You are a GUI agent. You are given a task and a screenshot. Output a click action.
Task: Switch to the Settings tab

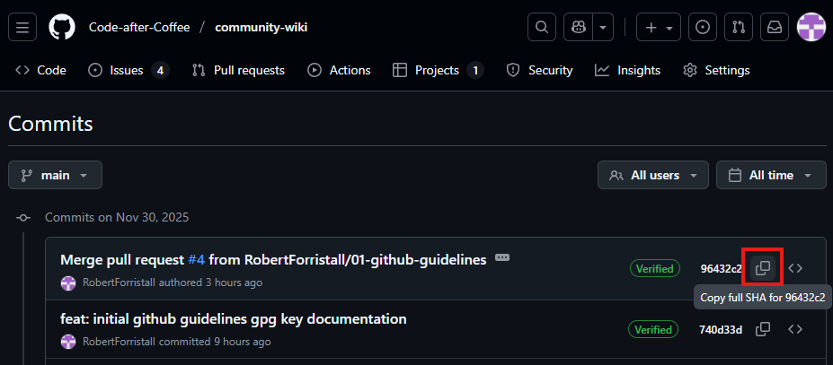716,70
